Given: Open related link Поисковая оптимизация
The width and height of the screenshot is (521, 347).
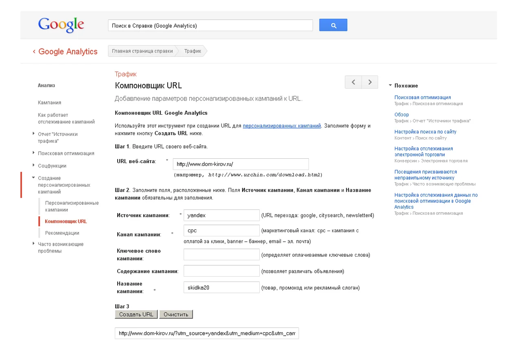Looking at the screenshot, I should point(422,98).
